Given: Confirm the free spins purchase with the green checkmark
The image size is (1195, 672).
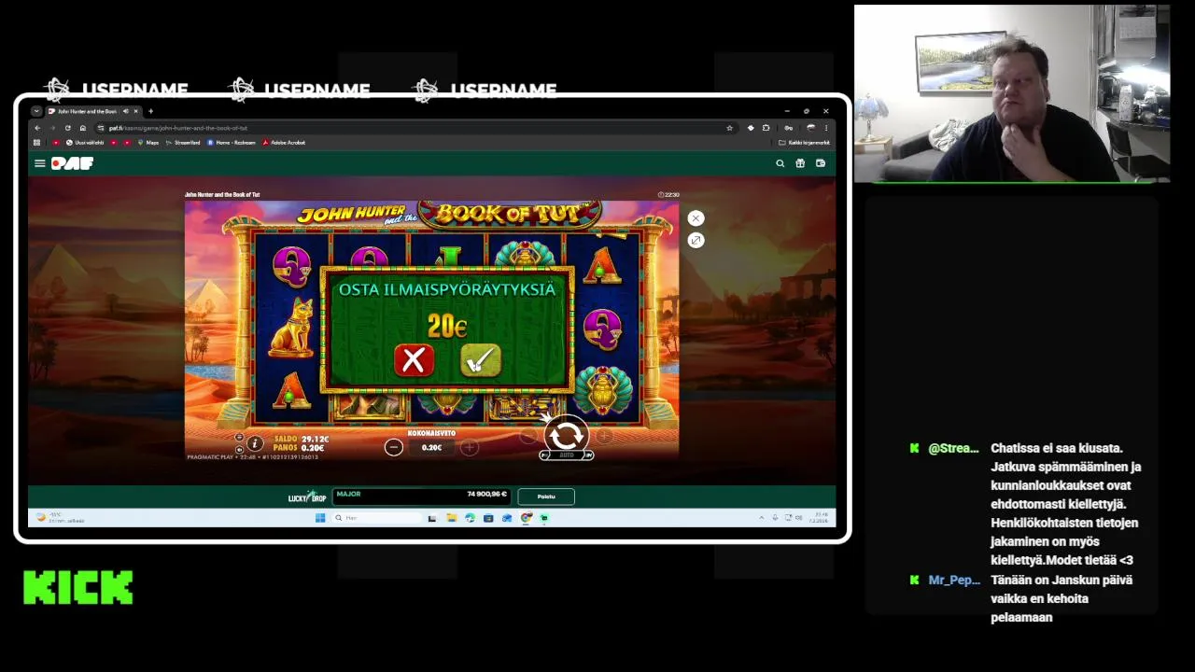Looking at the screenshot, I should click(481, 360).
